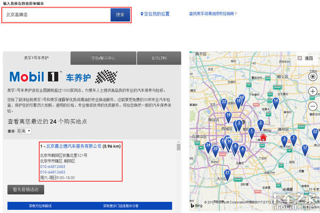Click the city search input field
This screenshot has height=213, width=320.
[x=56, y=15]
